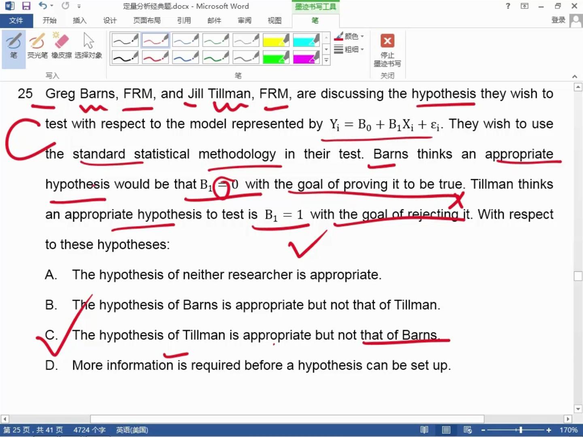The height and width of the screenshot is (437, 583).
Task: Select the Highlighter (荧光笔) tool
Action: pyautogui.click(x=37, y=46)
